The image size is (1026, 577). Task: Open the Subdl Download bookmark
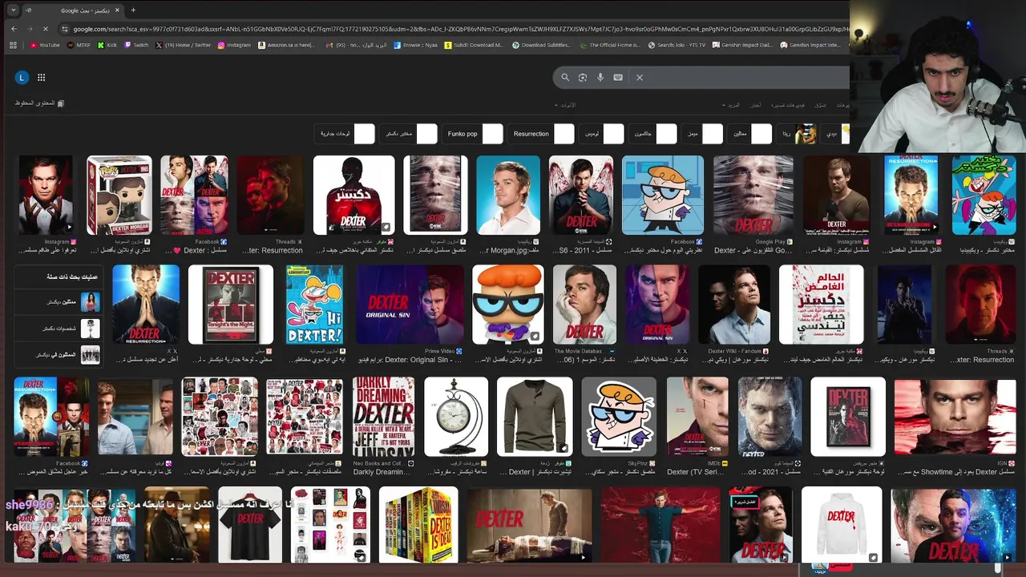pos(474,45)
